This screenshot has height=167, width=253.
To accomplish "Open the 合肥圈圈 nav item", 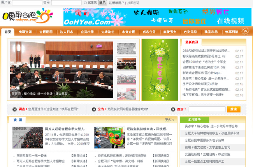I will tap(46, 32).
